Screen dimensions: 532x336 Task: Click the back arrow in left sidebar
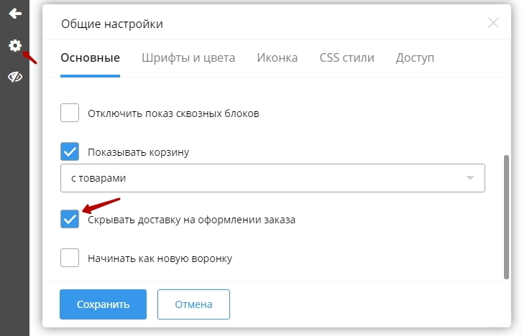(x=14, y=14)
